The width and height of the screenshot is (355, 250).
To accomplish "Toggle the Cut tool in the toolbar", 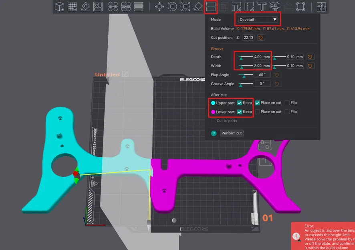I will click(x=210, y=6).
